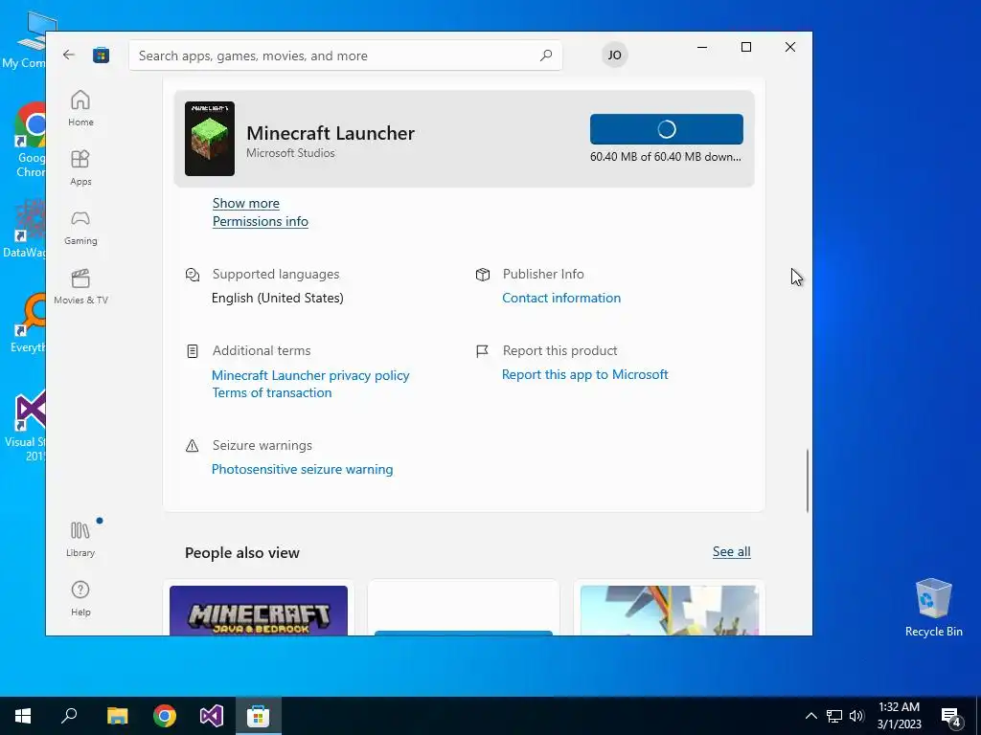Screen dimensions: 981x735
Task: Open the Windows Start menu
Action: coord(23,716)
